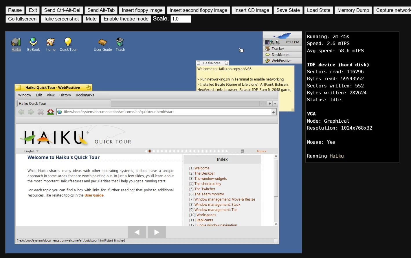Viewport: 411px width, 258px height.
Task: Click the Topics link
Action: (261, 151)
